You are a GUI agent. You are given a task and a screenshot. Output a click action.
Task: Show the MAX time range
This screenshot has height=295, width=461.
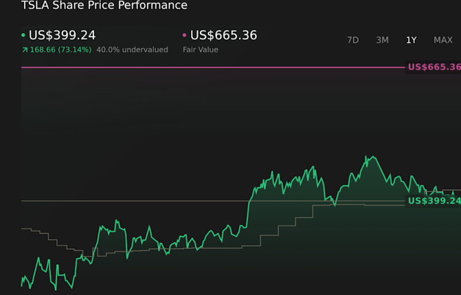[443, 40]
